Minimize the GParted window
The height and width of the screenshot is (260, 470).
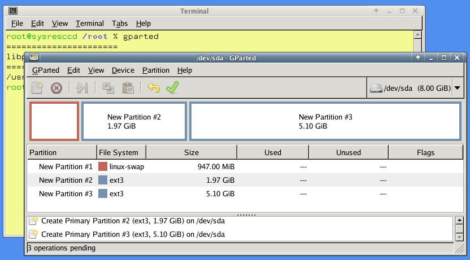click(431, 58)
